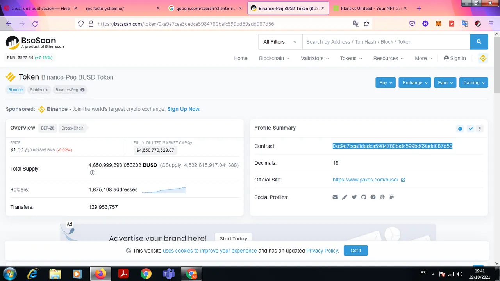Expand the More nav menu
This screenshot has width=500, height=281.
[423, 58]
